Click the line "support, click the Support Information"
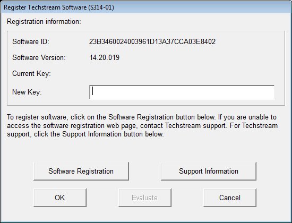This screenshot has width=292, height=223. (x=85, y=134)
